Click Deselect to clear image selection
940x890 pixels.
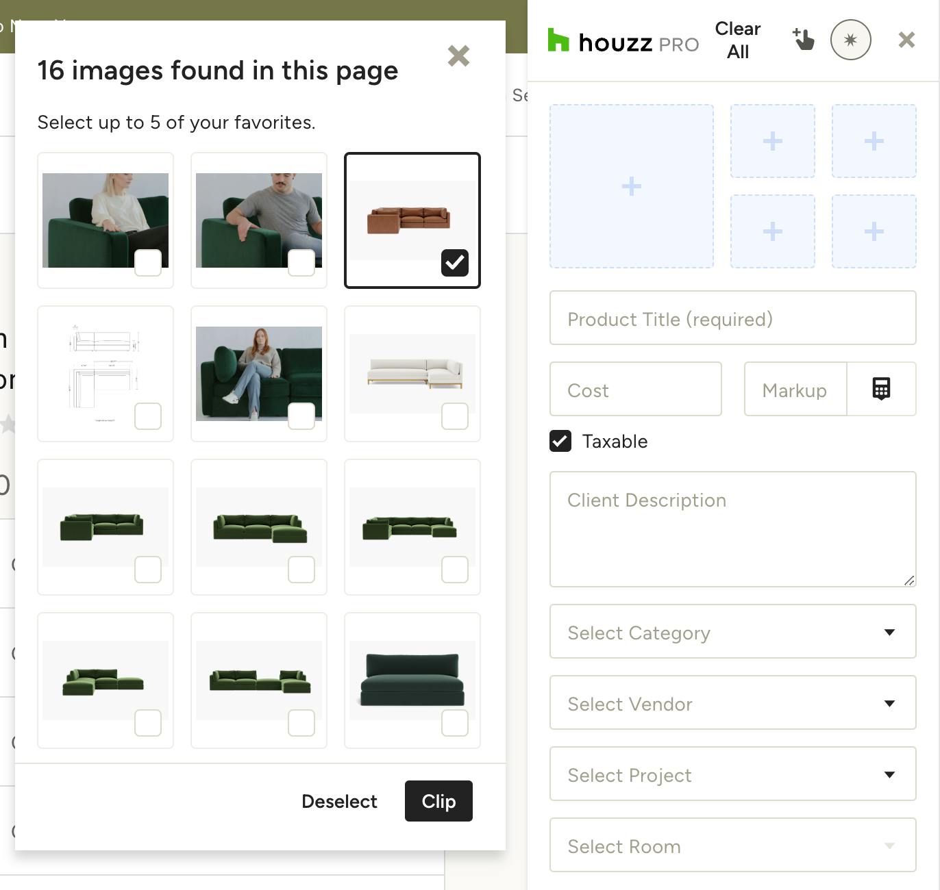339,801
